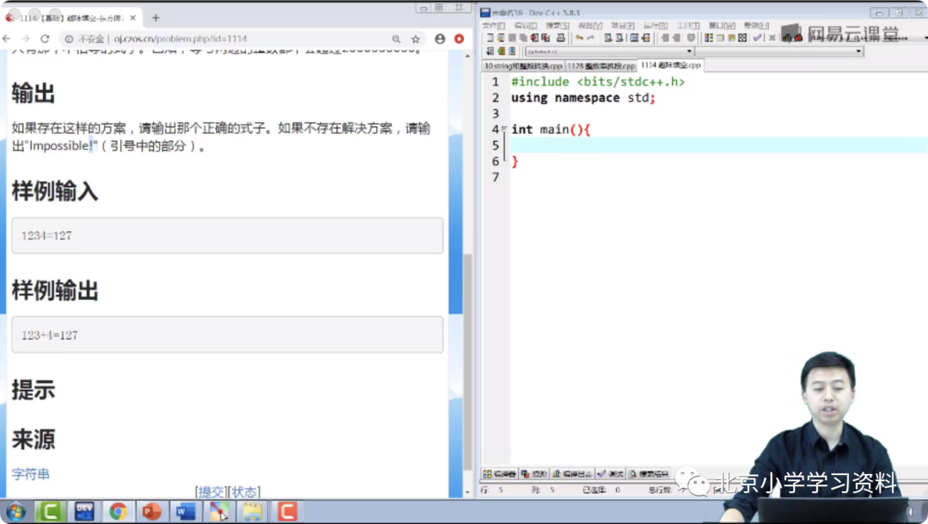The height and width of the screenshot is (524, 928).
Task: Click Save All icon in Dev-C++
Action: click(523, 38)
